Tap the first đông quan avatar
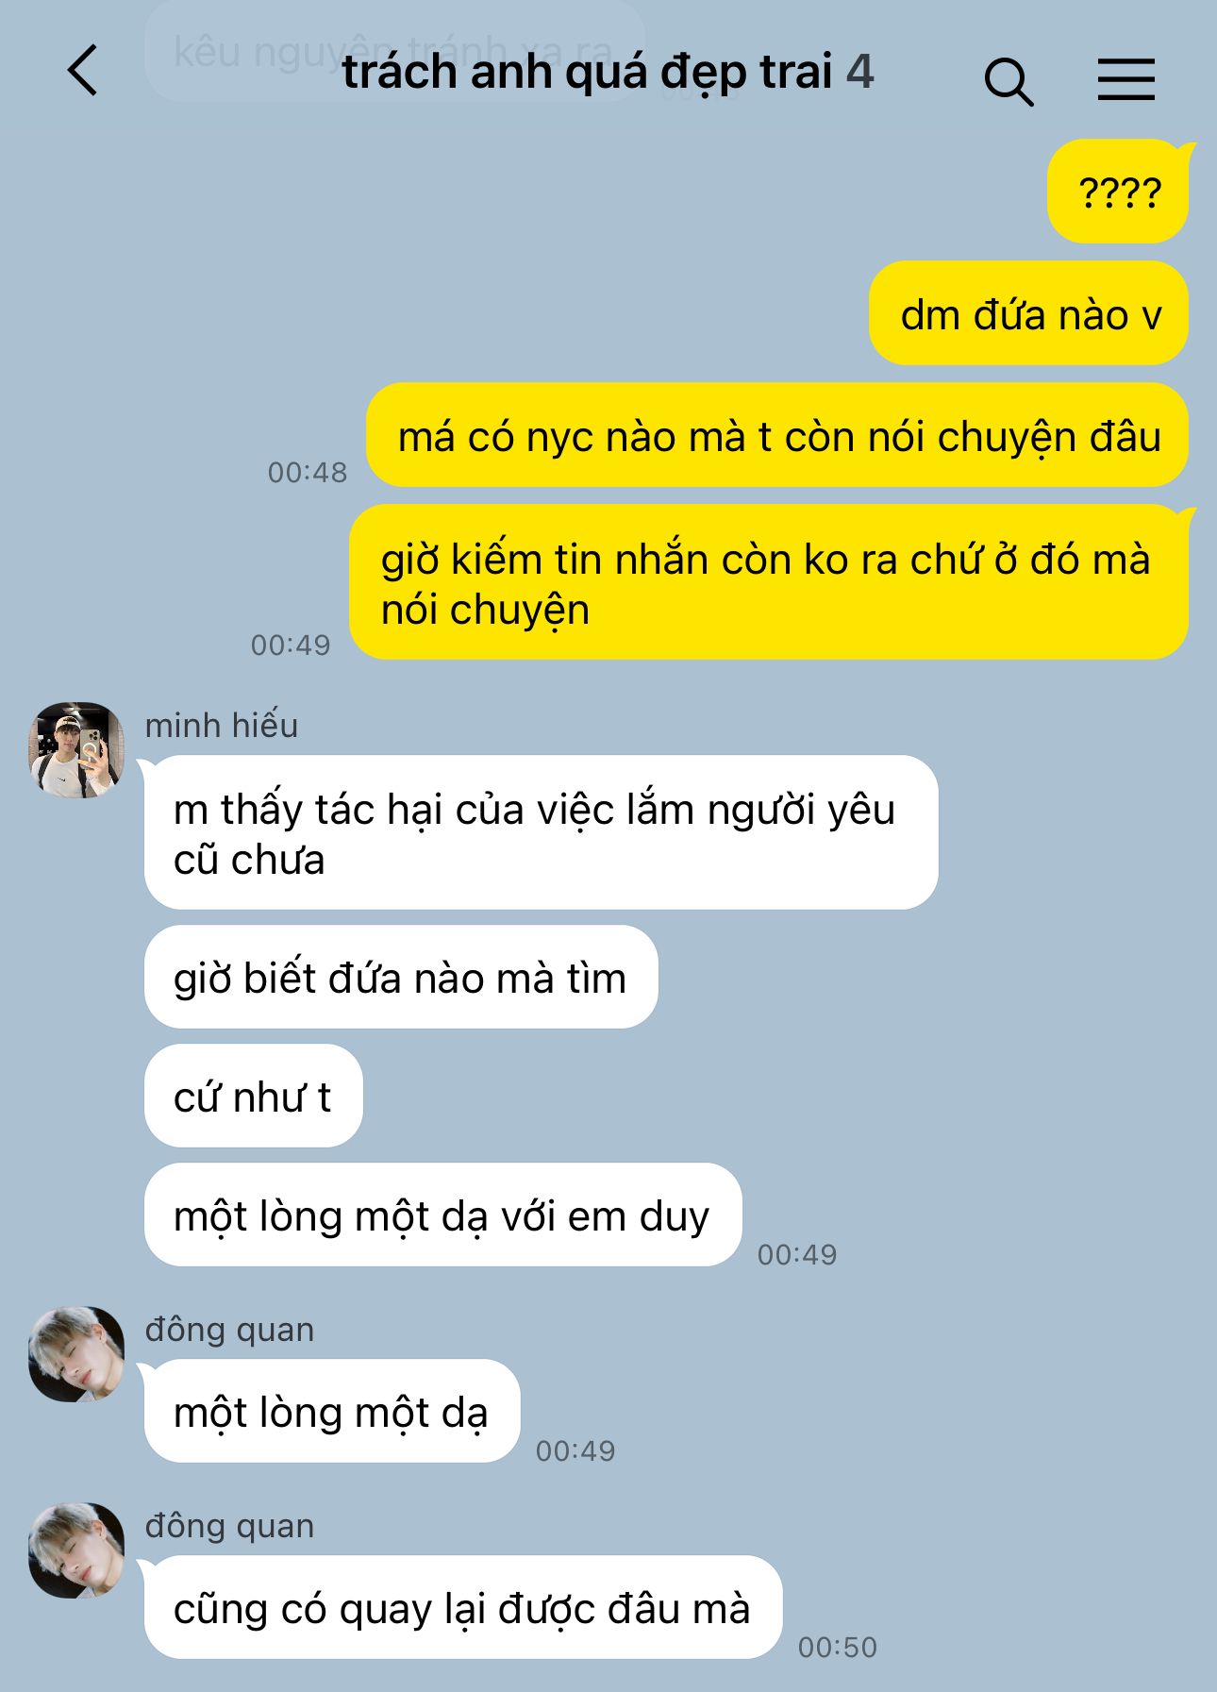This screenshot has height=1692, width=1217. (x=76, y=1354)
